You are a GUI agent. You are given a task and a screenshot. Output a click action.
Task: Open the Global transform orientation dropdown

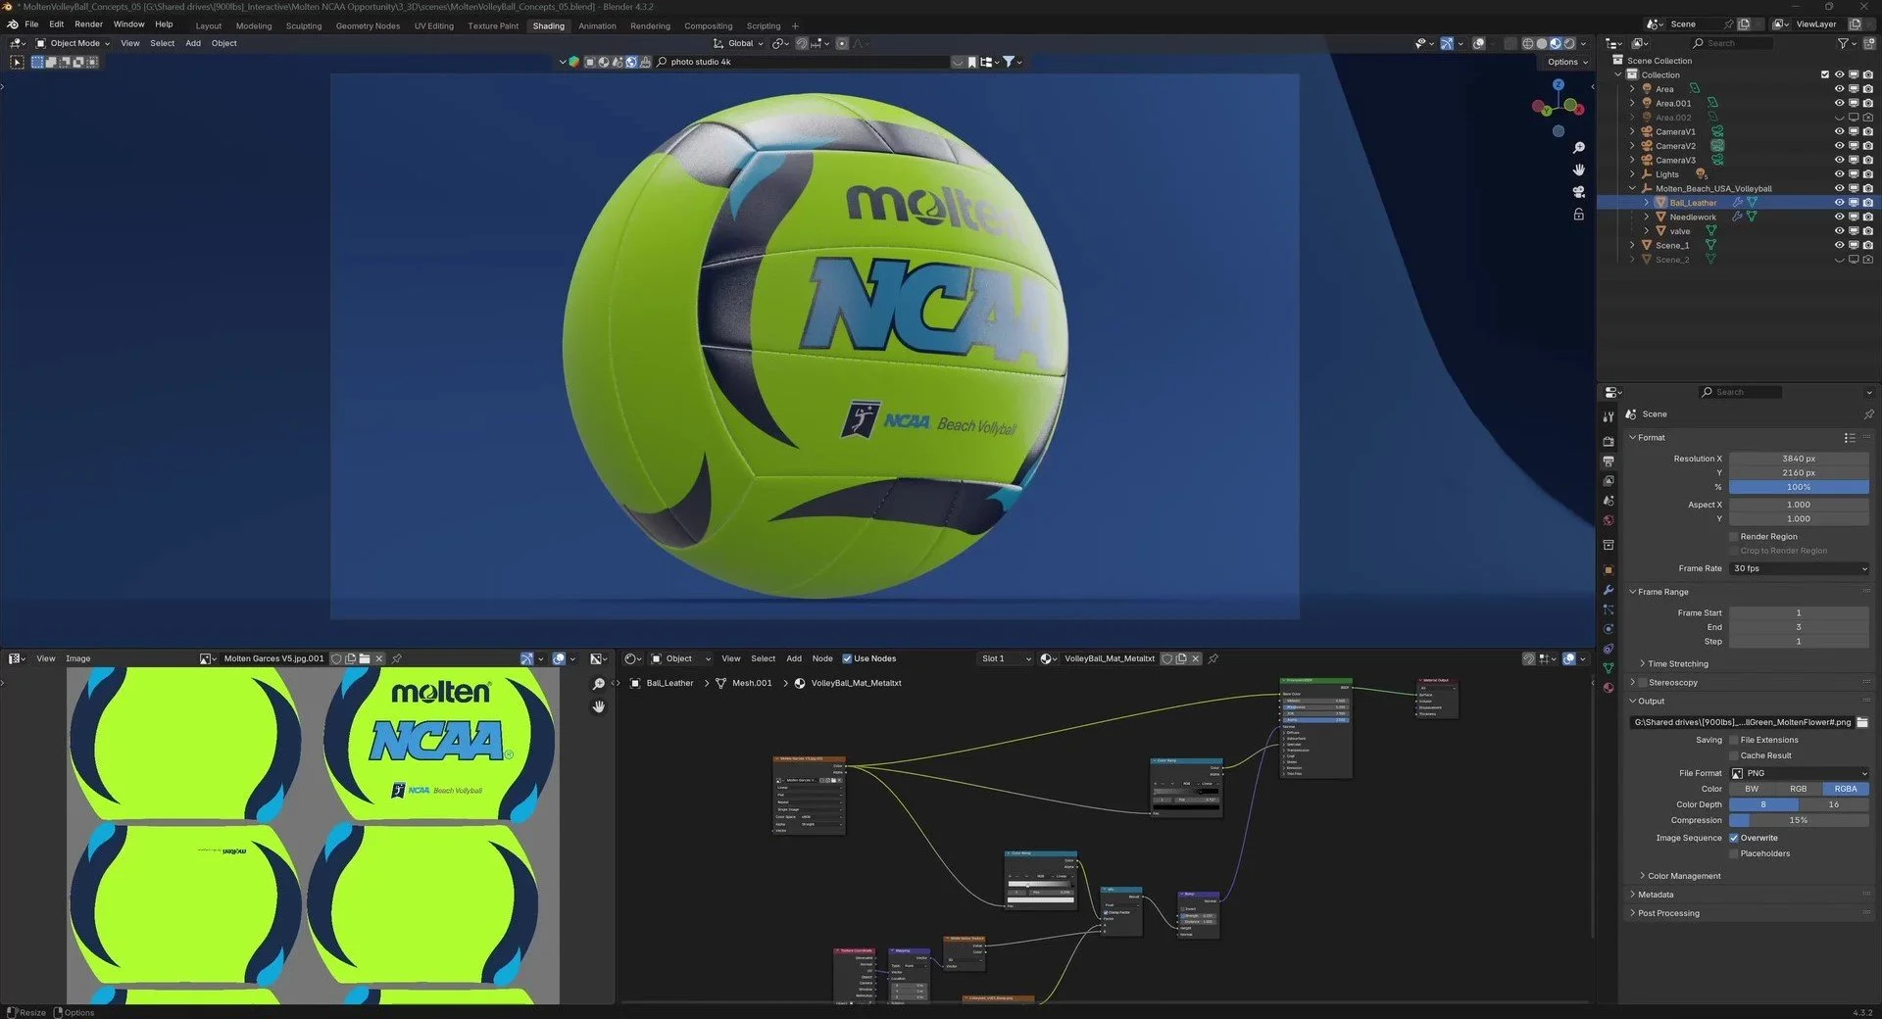pyautogui.click(x=738, y=43)
